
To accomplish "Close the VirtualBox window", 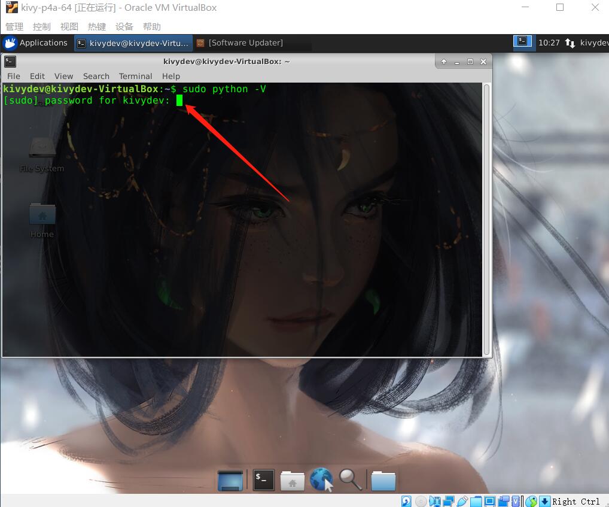I will click(x=595, y=7).
